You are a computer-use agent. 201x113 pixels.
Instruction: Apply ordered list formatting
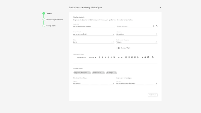[x=126, y=57]
